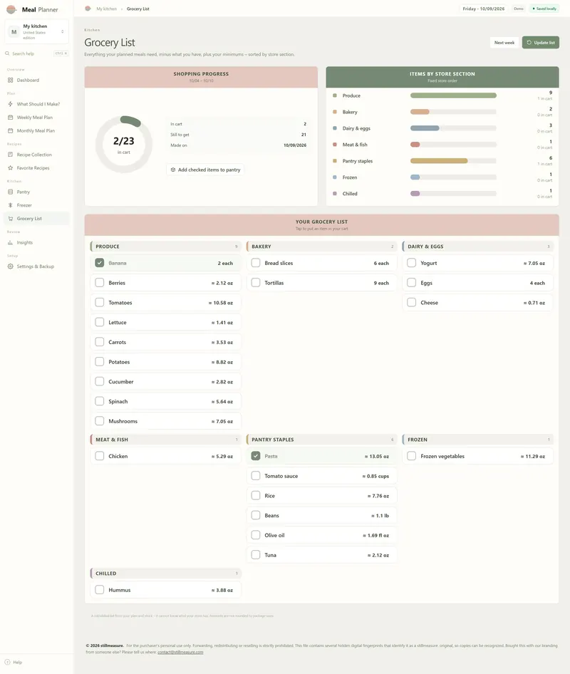Open the My kitchen switcher dropdown
570x674 pixels.
[x=36, y=32]
